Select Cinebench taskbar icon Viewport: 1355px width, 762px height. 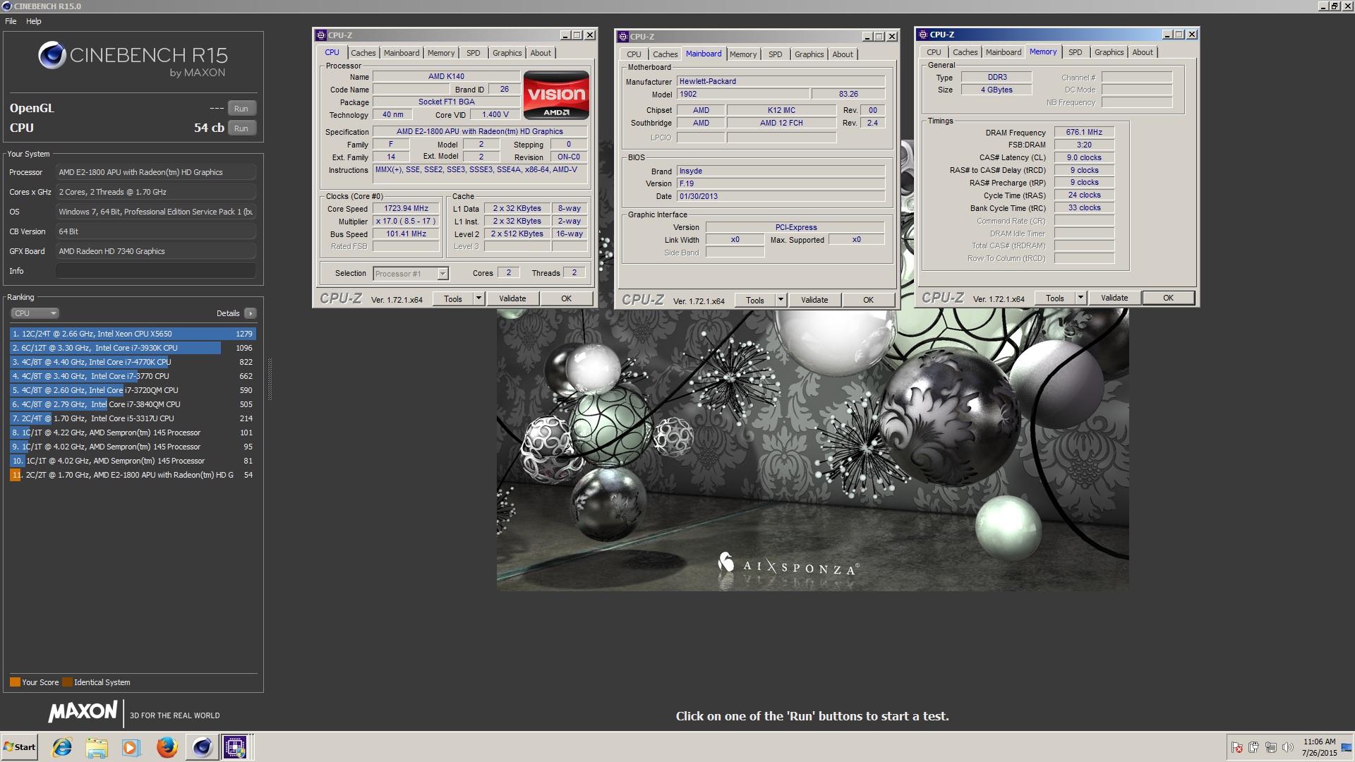click(x=203, y=747)
